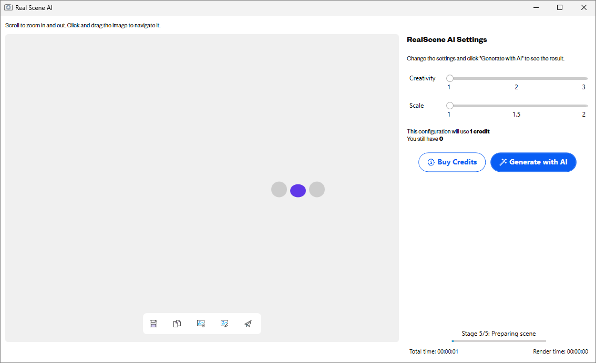The height and width of the screenshot is (363, 596).
Task: Start rendering with Generate with AI
Action: point(533,162)
